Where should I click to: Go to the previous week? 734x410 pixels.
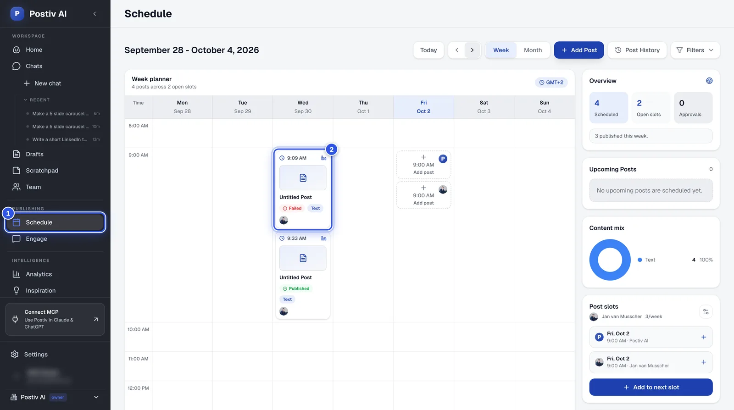457,50
